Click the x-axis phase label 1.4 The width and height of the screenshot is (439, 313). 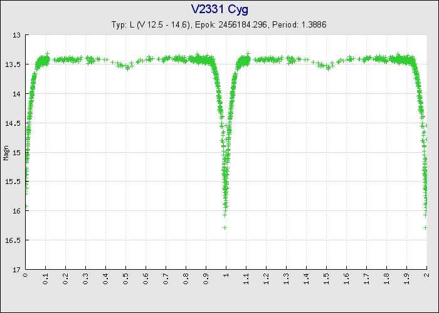coord(307,279)
